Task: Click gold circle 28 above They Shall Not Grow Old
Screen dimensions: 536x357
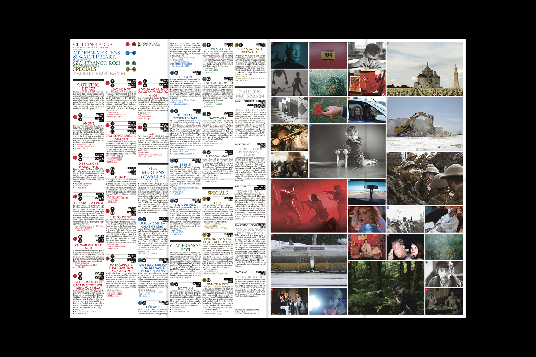Action: pos(237,45)
